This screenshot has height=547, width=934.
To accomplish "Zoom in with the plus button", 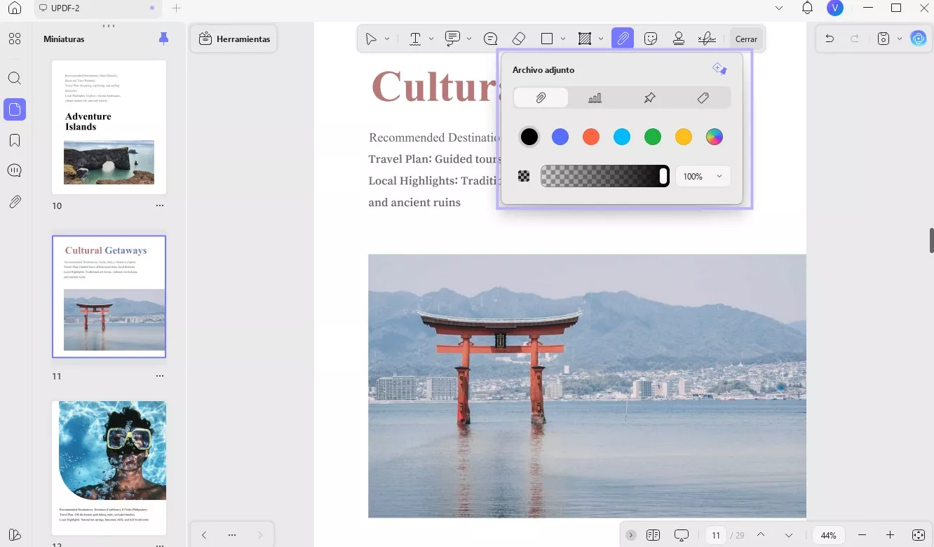I will [891, 535].
